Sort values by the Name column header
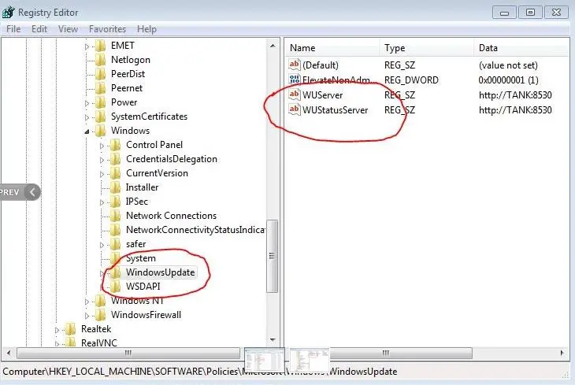Viewport: 575px width, 385px height. [x=332, y=48]
